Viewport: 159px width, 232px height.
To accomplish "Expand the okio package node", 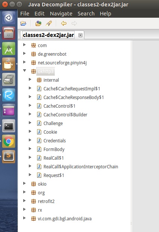I will tap(24, 183).
